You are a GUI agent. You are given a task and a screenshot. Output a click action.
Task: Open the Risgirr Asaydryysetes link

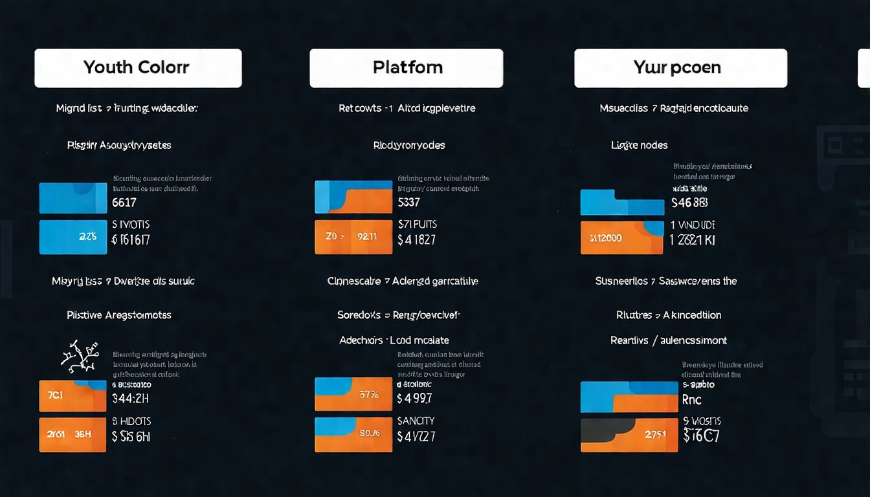[x=119, y=145]
